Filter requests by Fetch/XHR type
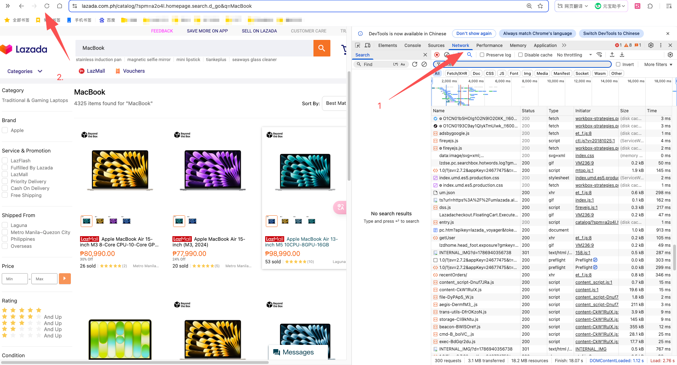Viewport: 677px width, 365px height. (457, 73)
